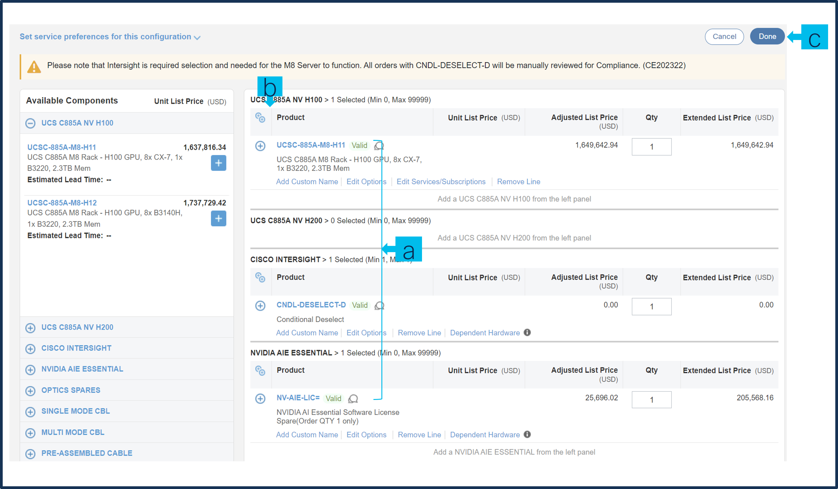Click the 1,737,729.42 unit list price
This screenshot has height=489, width=838.
tap(205, 203)
